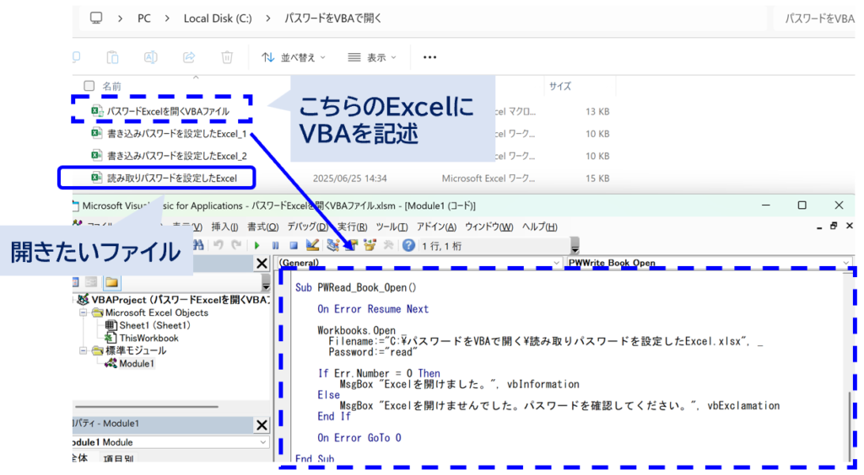
Task: Open the Object Browser toolbar icon
Action: click(x=370, y=245)
